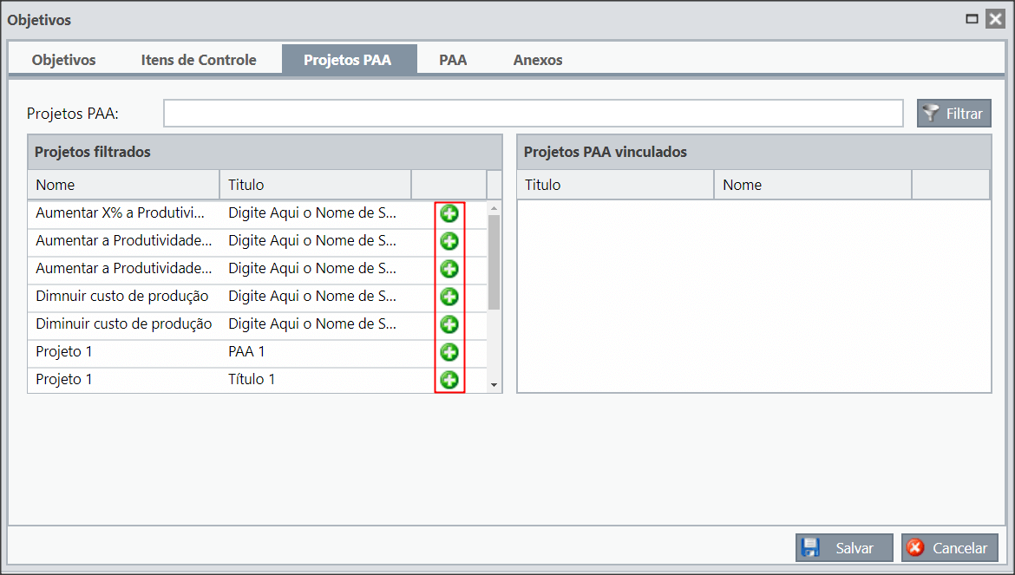Click the Filtrar funnel button
This screenshot has width=1015, height=575.
[954, 114]
